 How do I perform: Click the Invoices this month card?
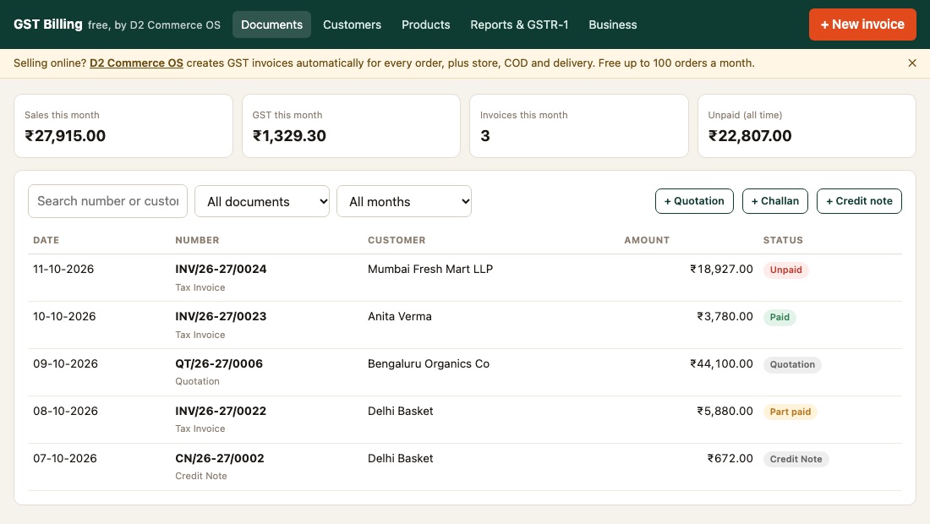[x=579, y=126]
